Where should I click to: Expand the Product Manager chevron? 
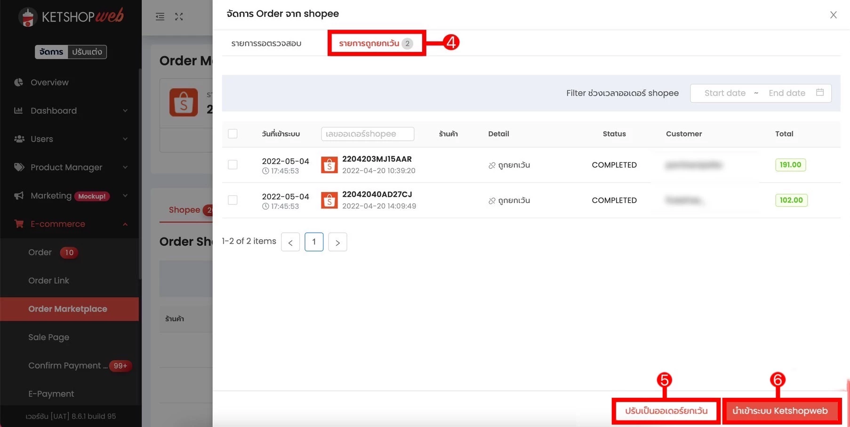[125, 167]
